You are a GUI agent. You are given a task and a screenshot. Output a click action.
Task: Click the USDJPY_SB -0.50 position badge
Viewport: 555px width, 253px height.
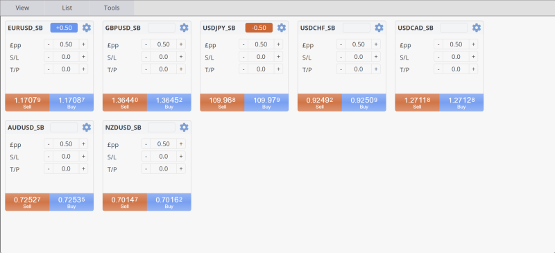click(259, 28)
